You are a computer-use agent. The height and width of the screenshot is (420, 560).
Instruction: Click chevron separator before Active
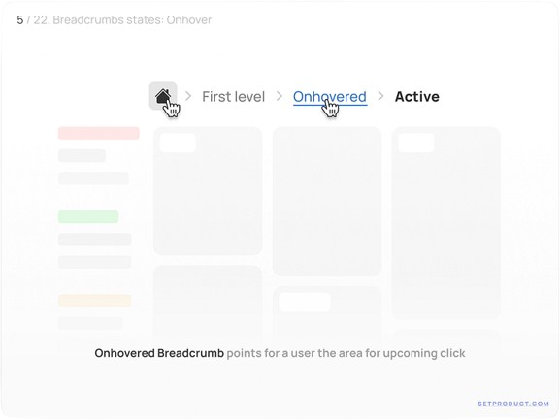point(380,96)
